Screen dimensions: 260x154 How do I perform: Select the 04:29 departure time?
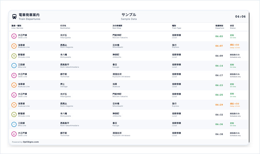(219, 105)
